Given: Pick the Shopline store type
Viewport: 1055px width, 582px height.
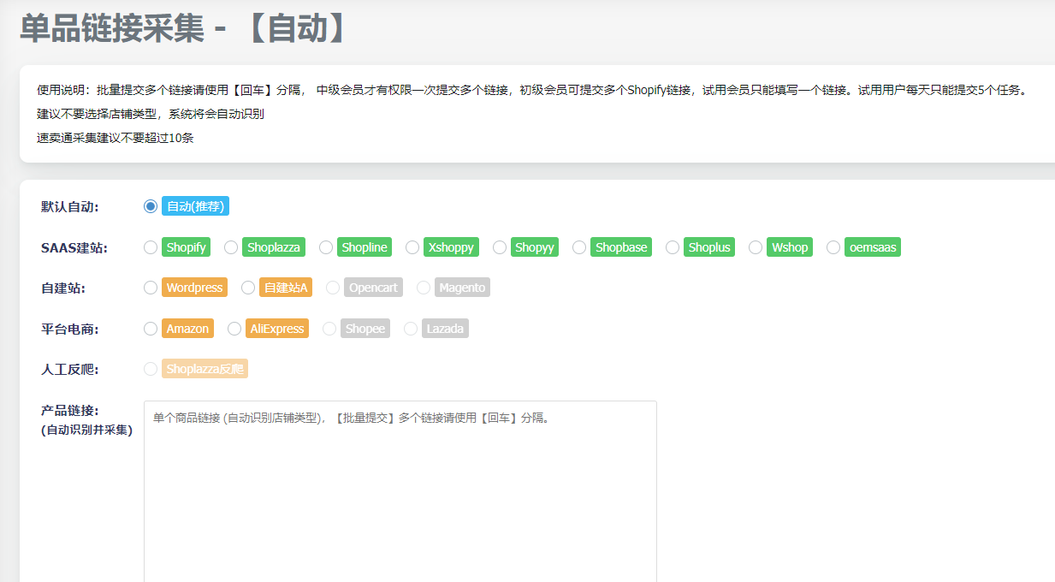Looking at the screenshot, I should pos(326,247).
